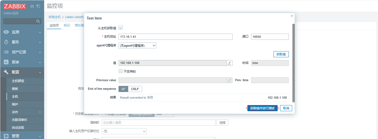Open the 服务 stopwatch icon menu

point(6,42)
